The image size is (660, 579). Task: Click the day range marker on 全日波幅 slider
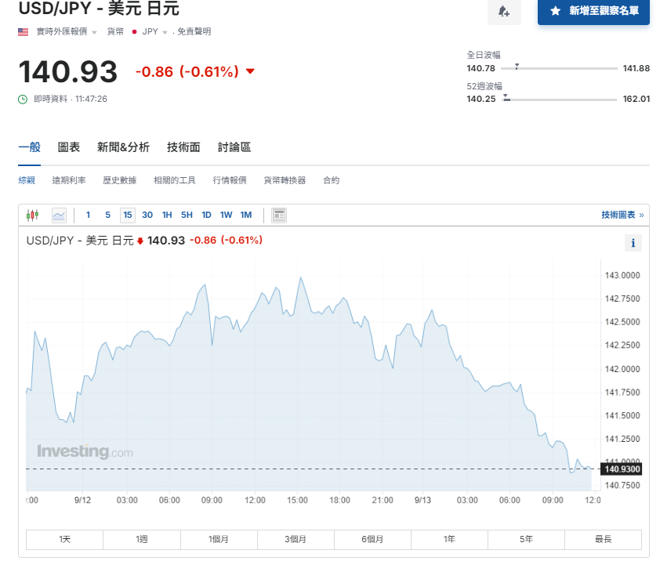[x=517, y=67]
